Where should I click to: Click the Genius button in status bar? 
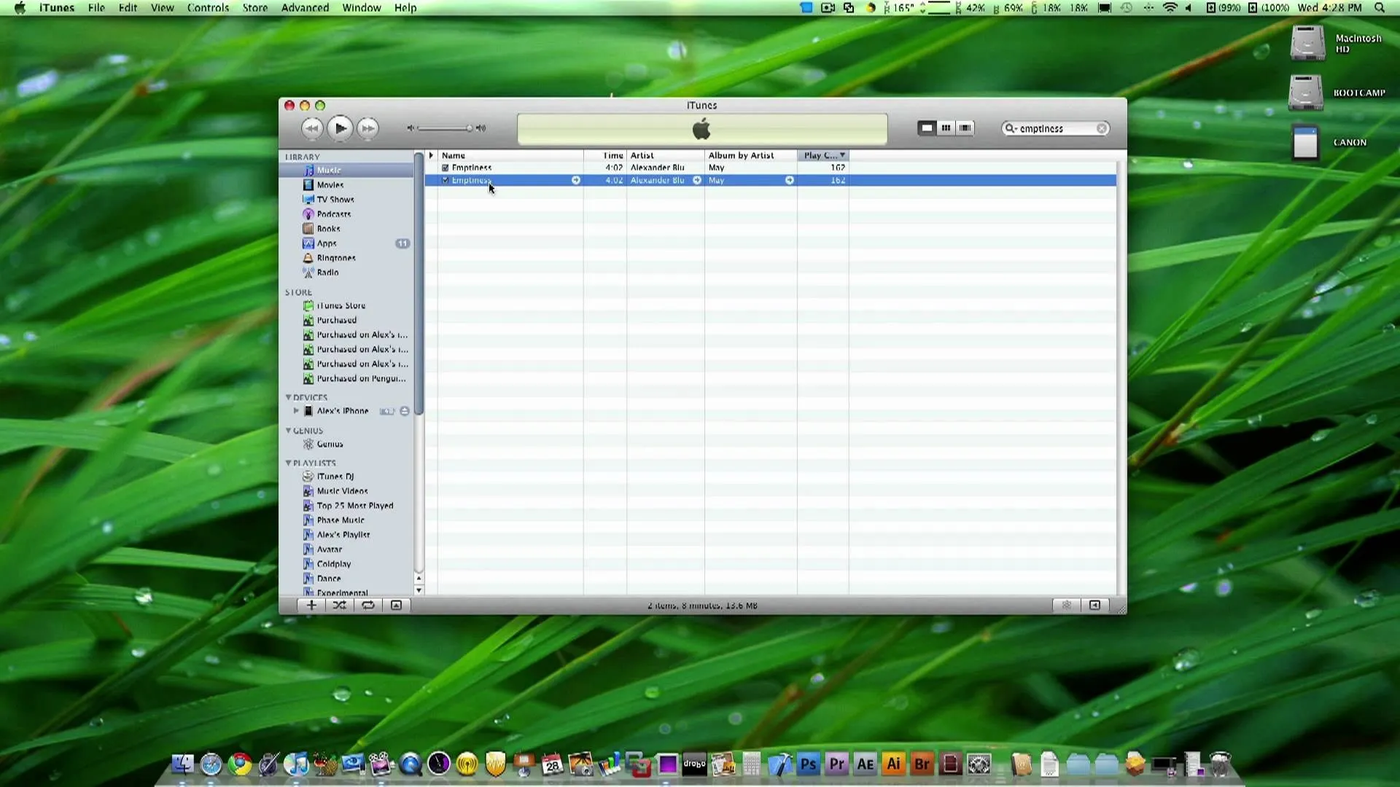1066,606
